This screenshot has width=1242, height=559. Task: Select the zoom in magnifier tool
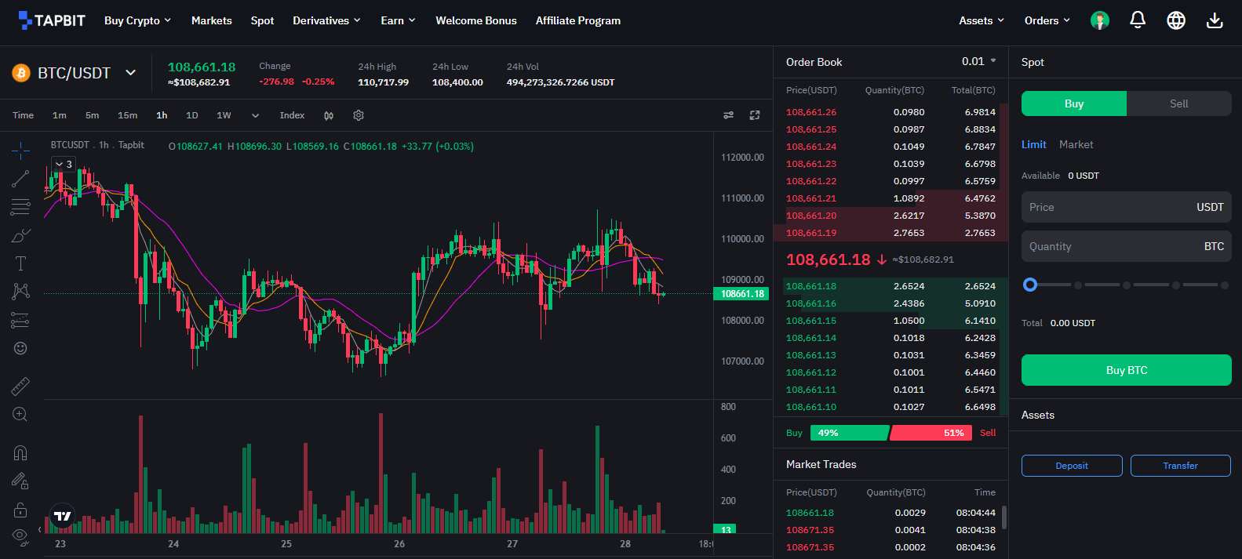[x=20, y=414]
